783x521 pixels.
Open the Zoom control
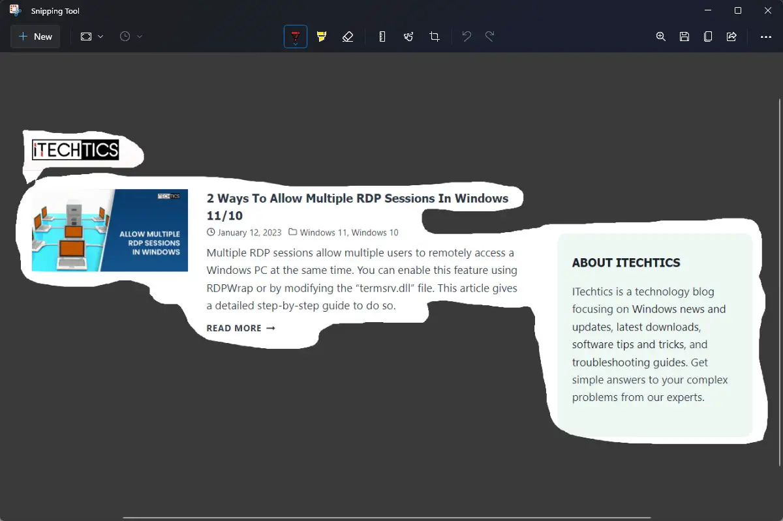tap(660, 37)
